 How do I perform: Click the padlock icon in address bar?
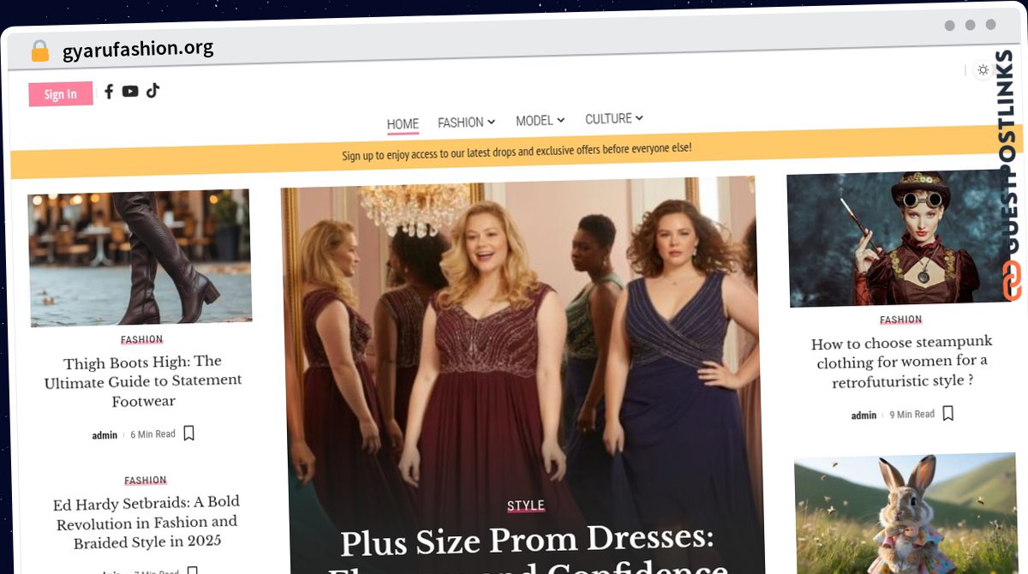pos(40,51)
